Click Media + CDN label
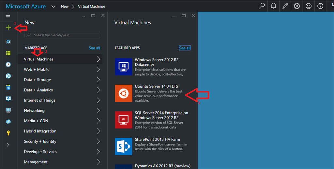 [x=36, y=121]
